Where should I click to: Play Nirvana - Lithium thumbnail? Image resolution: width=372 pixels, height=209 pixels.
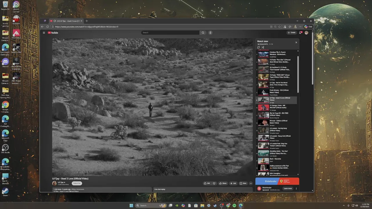click(x=263, y=122)
